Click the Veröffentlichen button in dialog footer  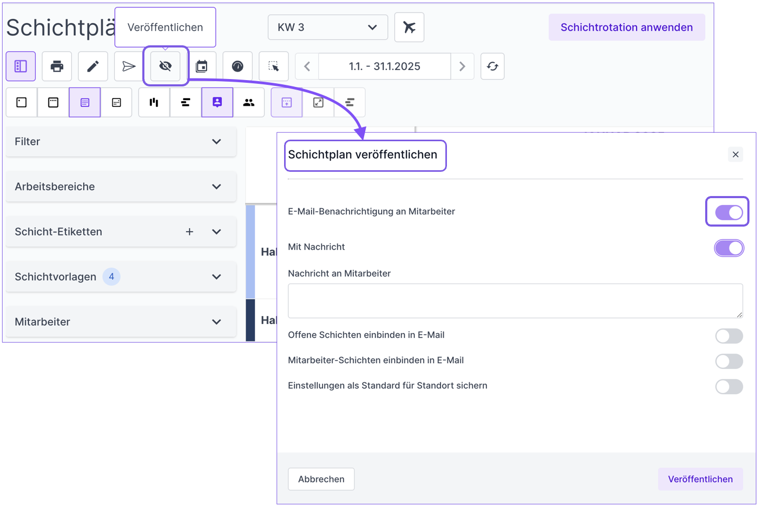(x=700, y=479)
